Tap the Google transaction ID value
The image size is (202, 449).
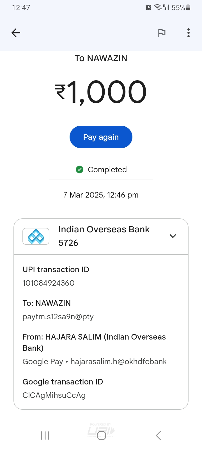click(54, 395)
